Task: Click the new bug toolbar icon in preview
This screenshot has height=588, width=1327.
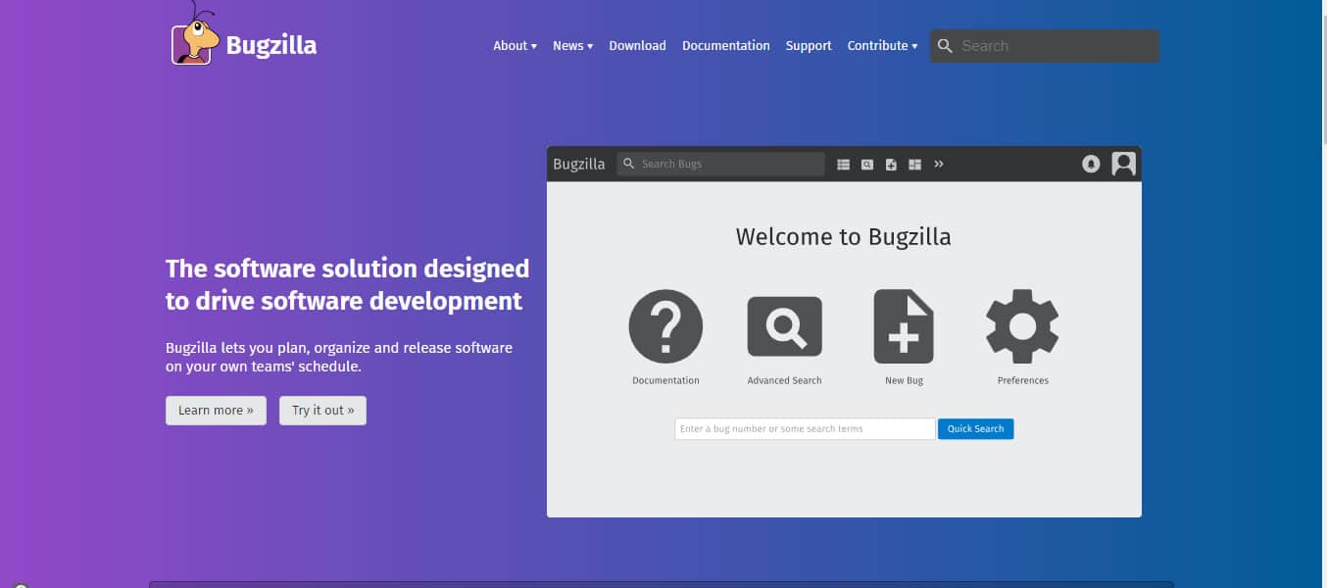Action: click(891, 165)
